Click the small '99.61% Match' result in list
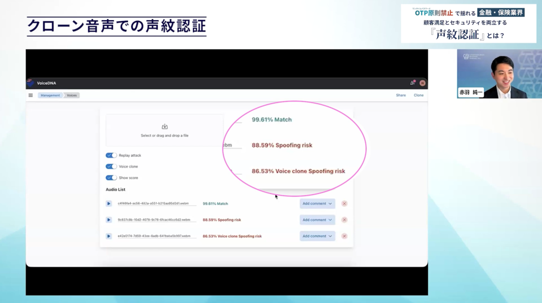The width and height of the screenshot is (542, 303). tap(215, 204)
